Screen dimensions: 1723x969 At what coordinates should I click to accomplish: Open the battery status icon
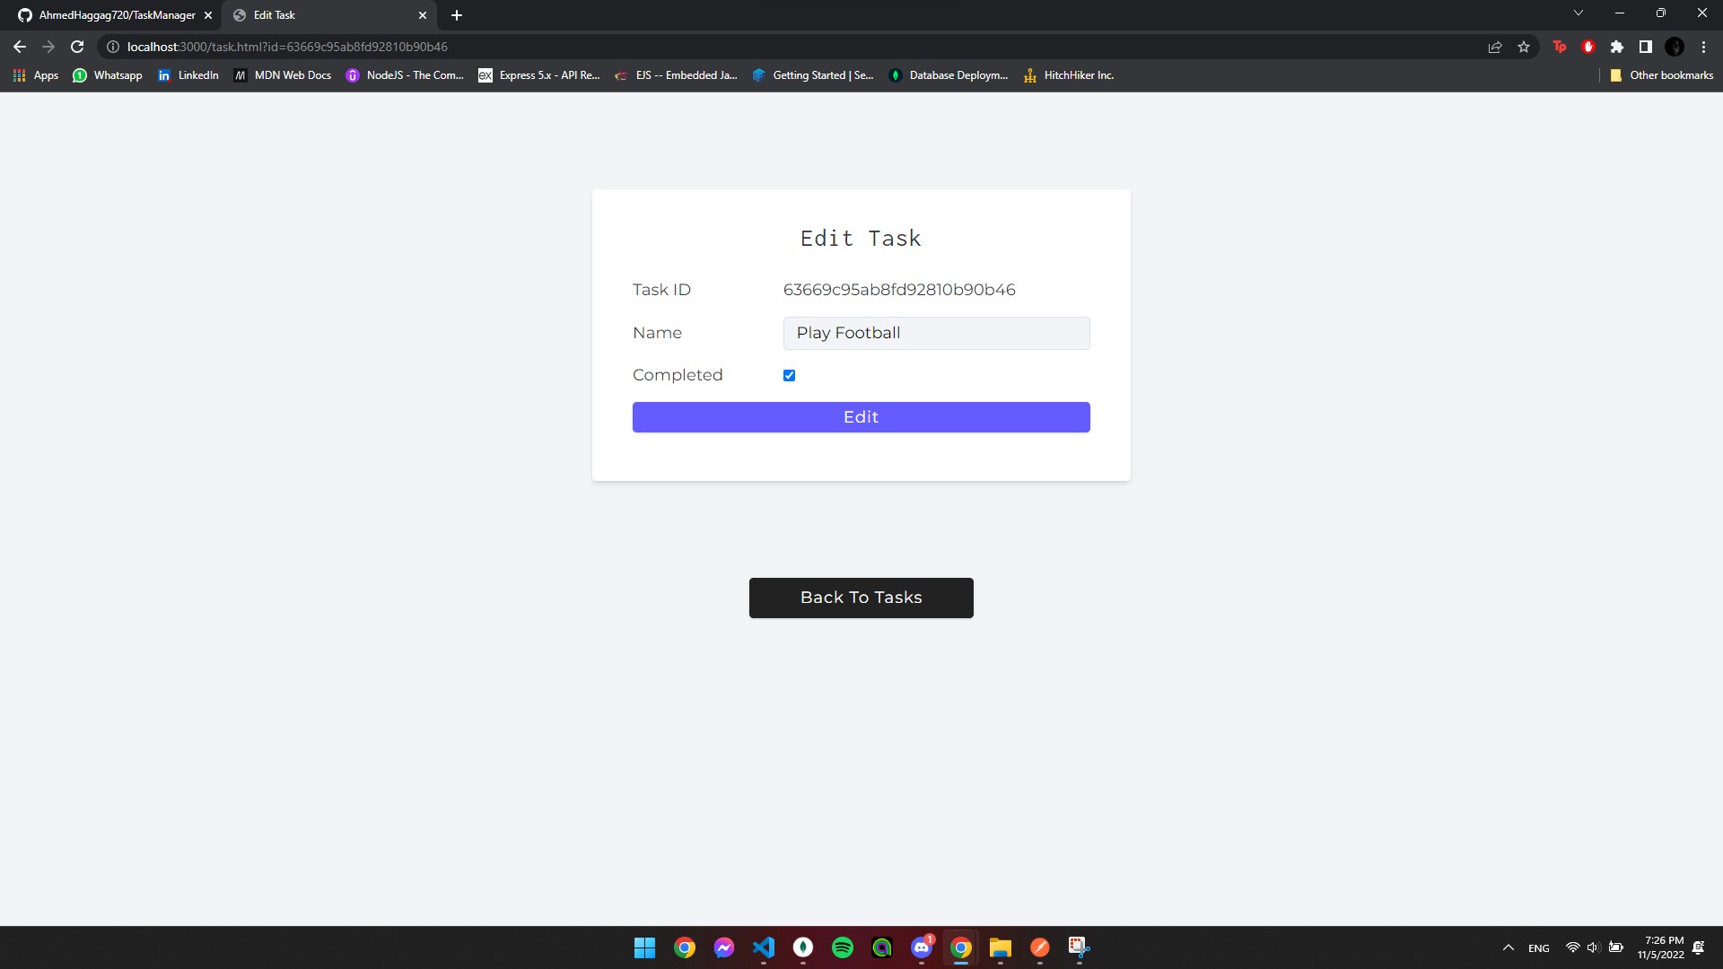[1615, 947]
